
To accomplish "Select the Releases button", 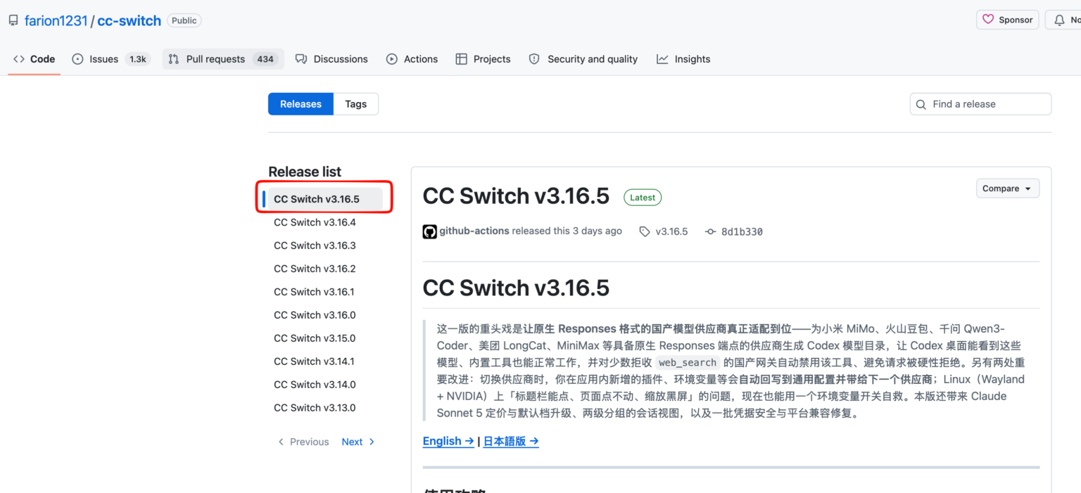I will point(301,104).
